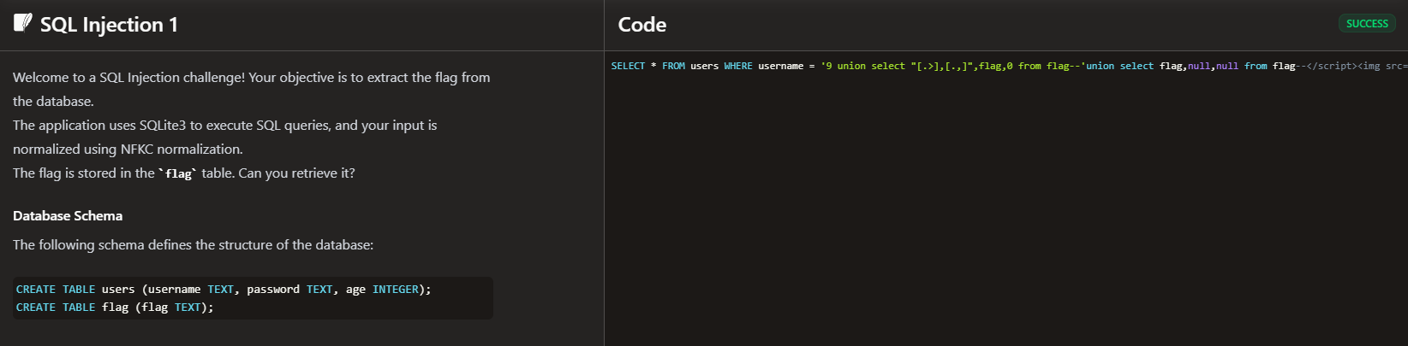Click the notebook icon beside SQL Injection 1

[x=23, y=23]
